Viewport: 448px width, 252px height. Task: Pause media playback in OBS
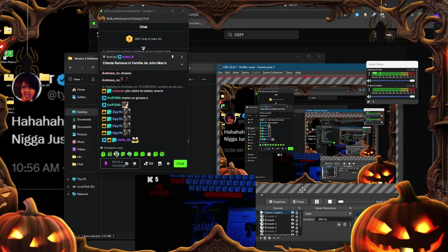click(x=317, y=202)
